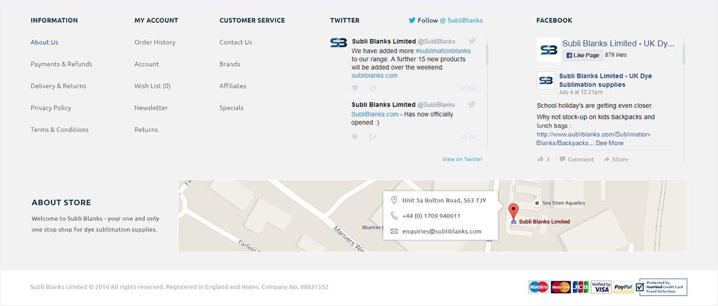The width and height of the screenshot is (718, 306).
Task: Click the PayPal payment logo
Action: pyautogui.click(x=623, y=287)
